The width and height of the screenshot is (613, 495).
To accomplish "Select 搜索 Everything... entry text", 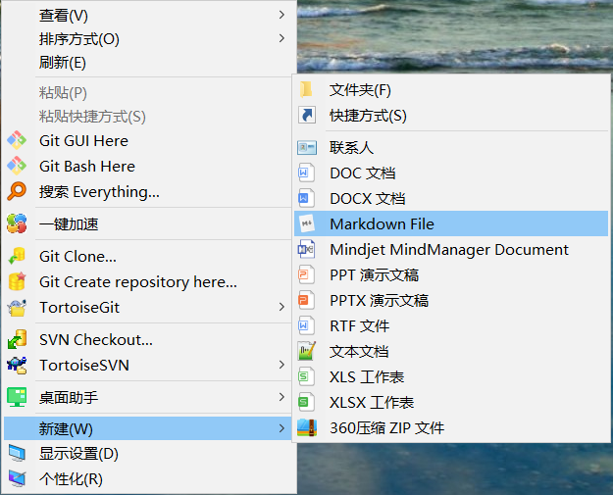I will click(99, 192).
